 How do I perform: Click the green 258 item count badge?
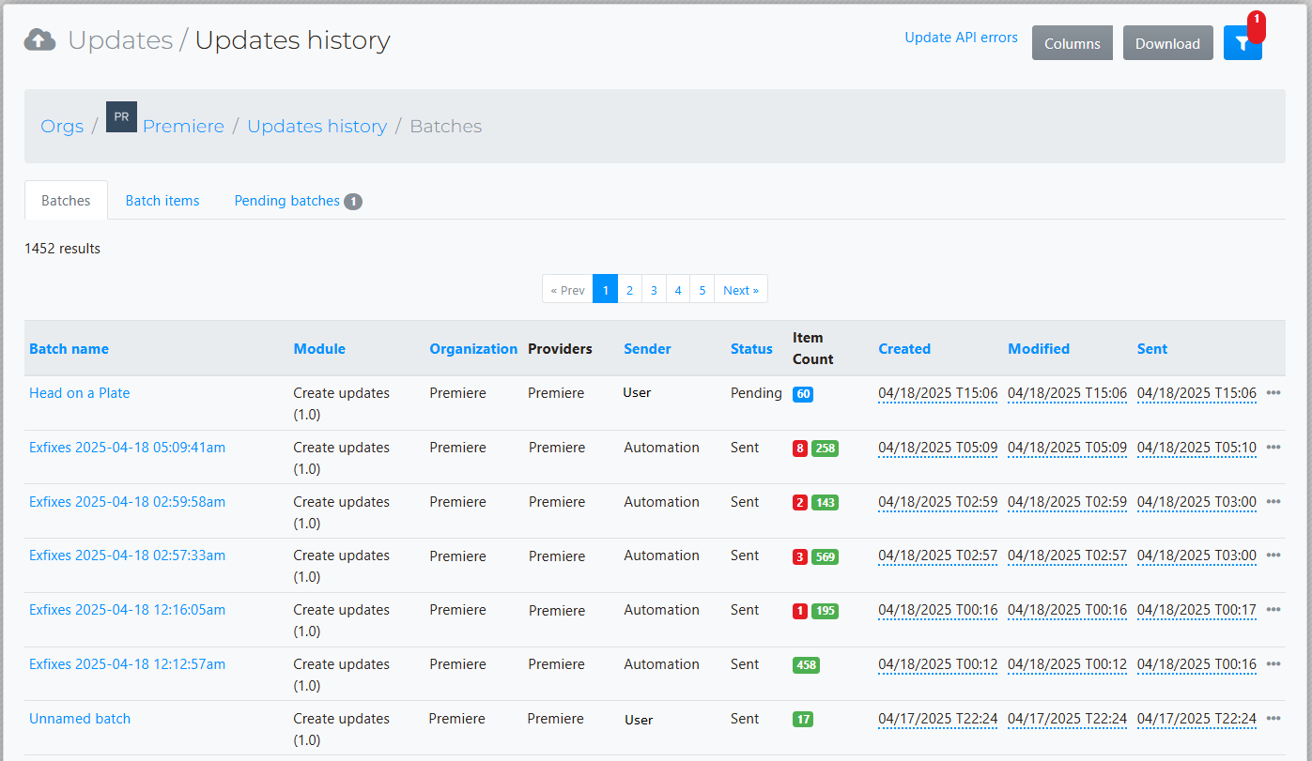(825, 449)
